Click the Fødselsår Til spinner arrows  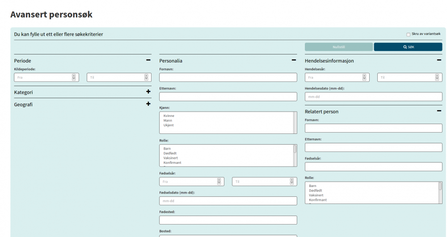tap(291, 182)
